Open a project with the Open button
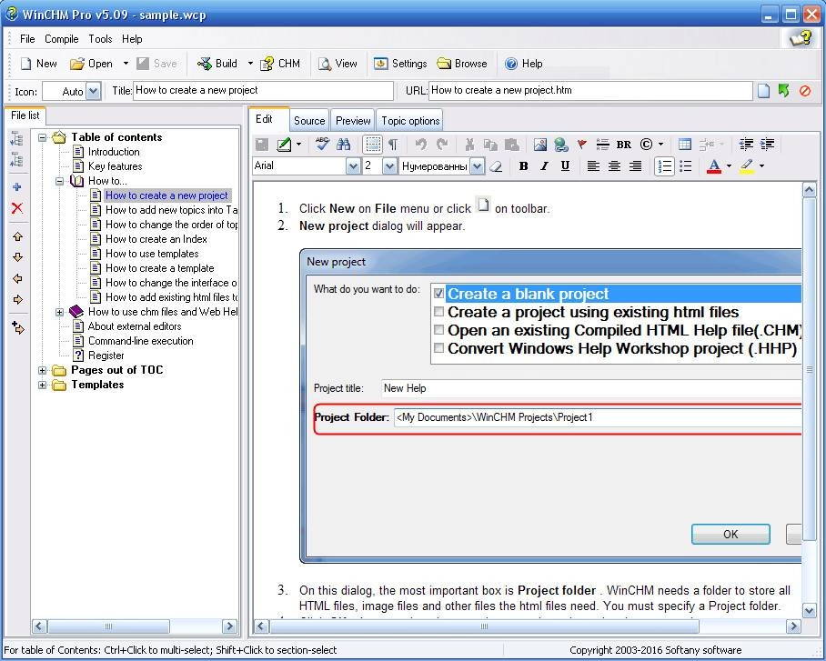The width and height of the screenshot is (826, 661). point(92,64)
